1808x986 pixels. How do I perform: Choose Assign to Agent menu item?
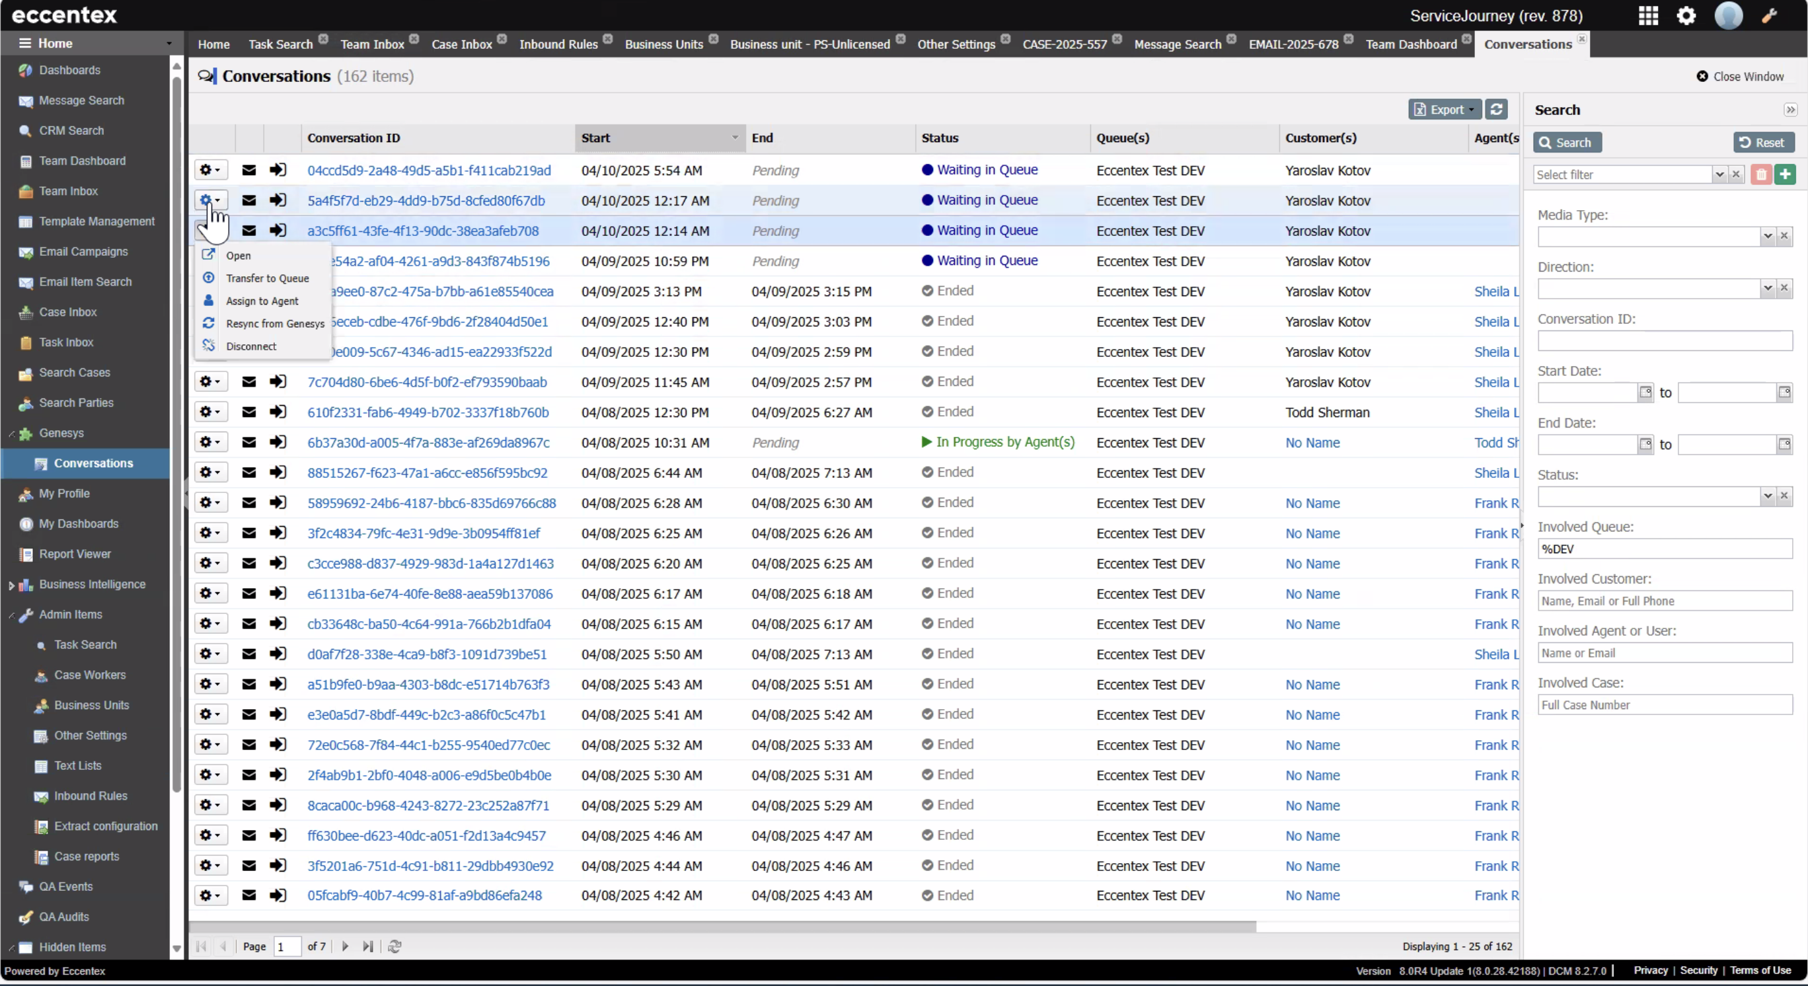tap(262, 301)
